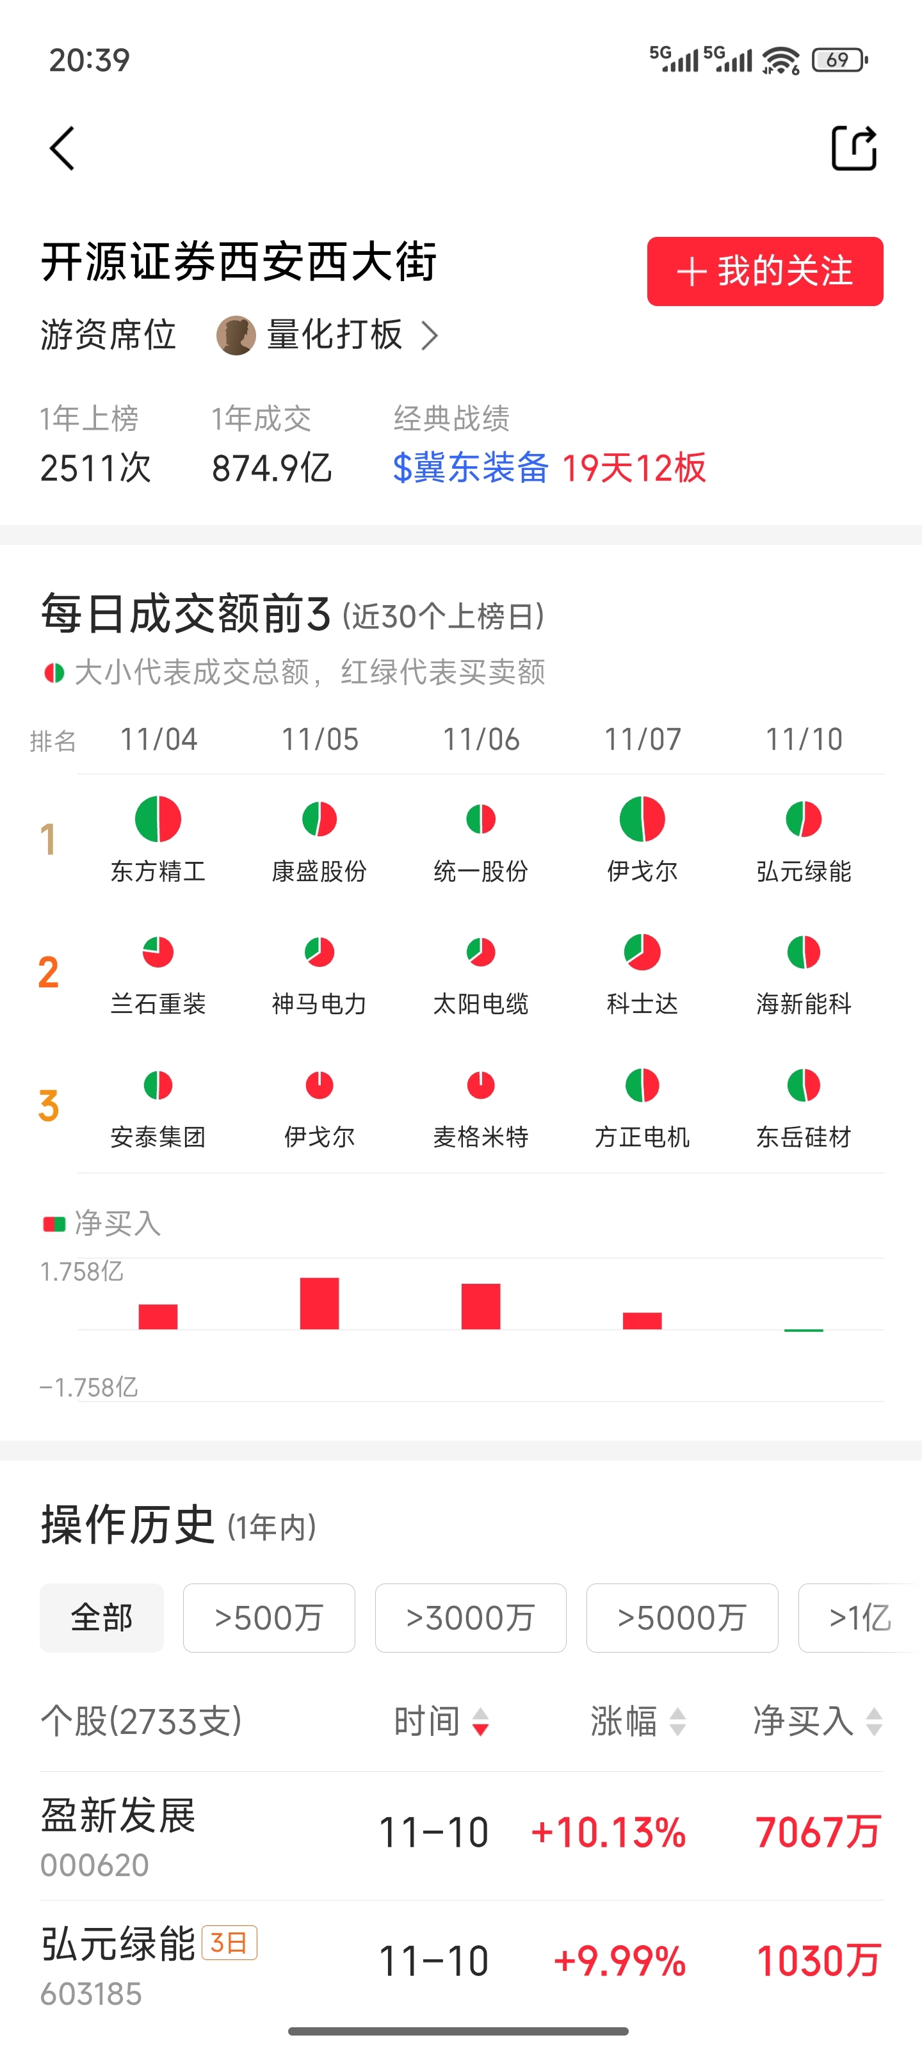This screenshot has width=922, height=2049.
Task: Open the 弘元绿能 pie chart icon
Action: coord(804,818)
